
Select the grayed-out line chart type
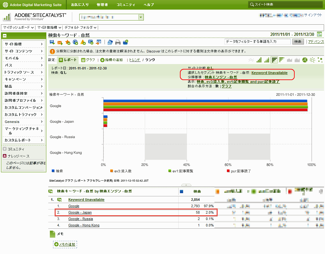pyautogui.click(x=251, y=60)
